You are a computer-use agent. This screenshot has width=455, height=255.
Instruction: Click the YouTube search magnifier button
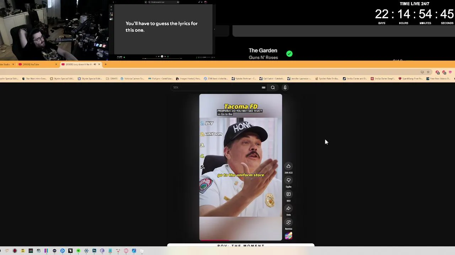pyautogui.click(x=273, y=87)
